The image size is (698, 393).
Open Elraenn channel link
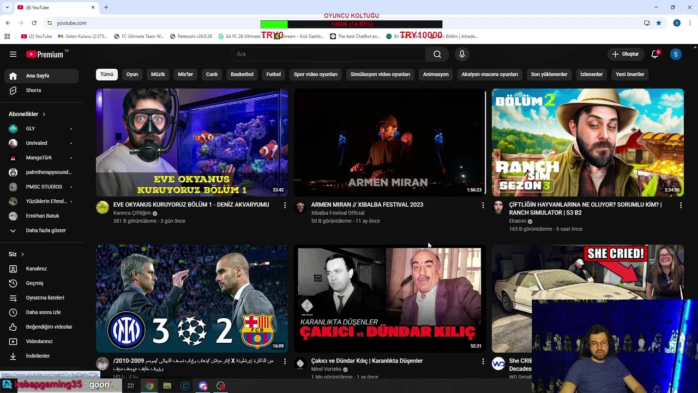(x=518, y=221)
